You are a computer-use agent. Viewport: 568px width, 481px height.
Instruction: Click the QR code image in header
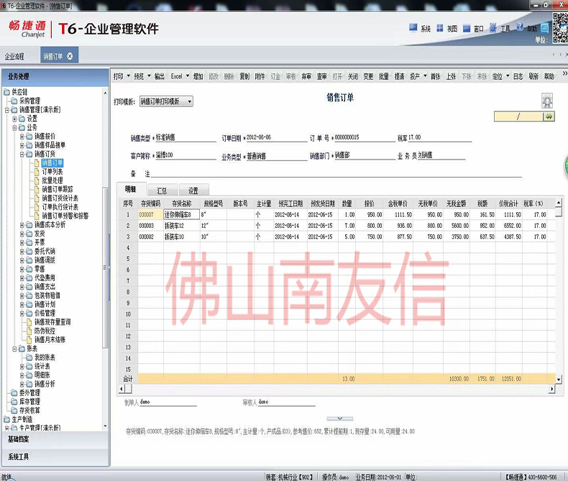(560, 27)
